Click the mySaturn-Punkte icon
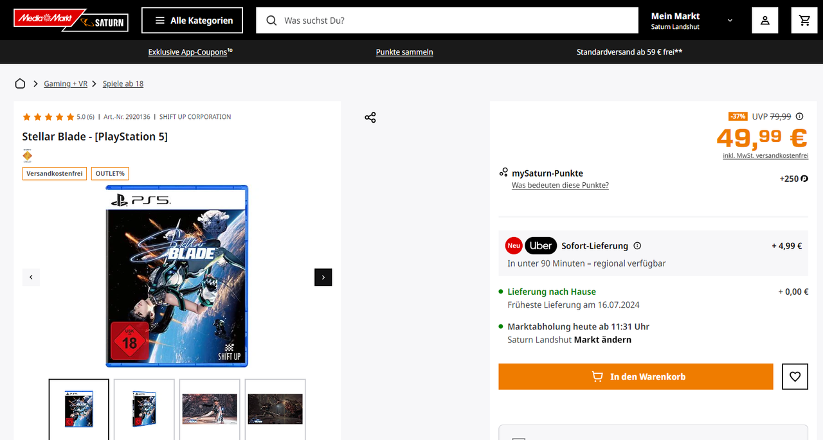823x440 pixels. click(x=503, y=172)
